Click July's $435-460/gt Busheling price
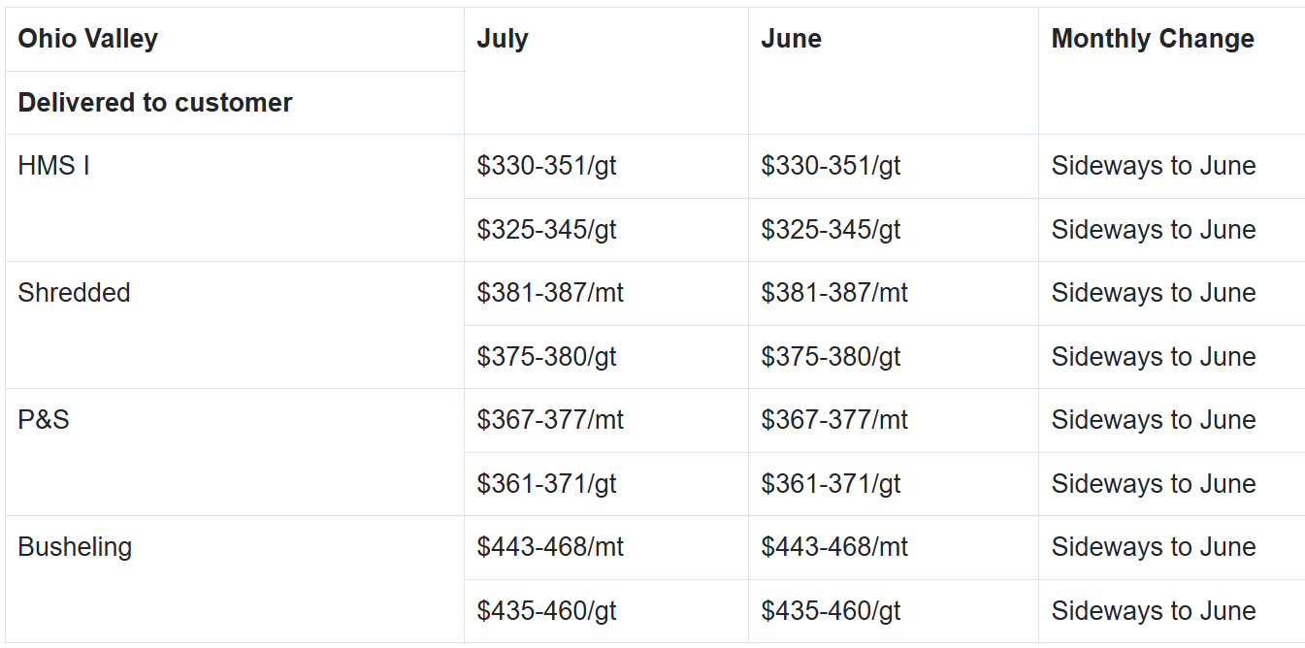The height and width of the screenshot is (648, 1305). [546, 611]
